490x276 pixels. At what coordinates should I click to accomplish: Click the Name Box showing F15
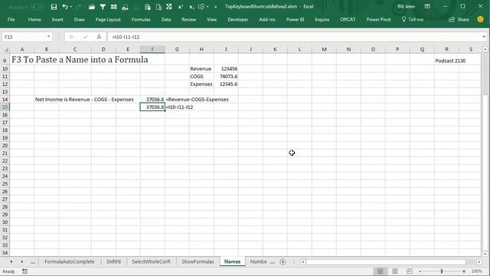[24, 37]
